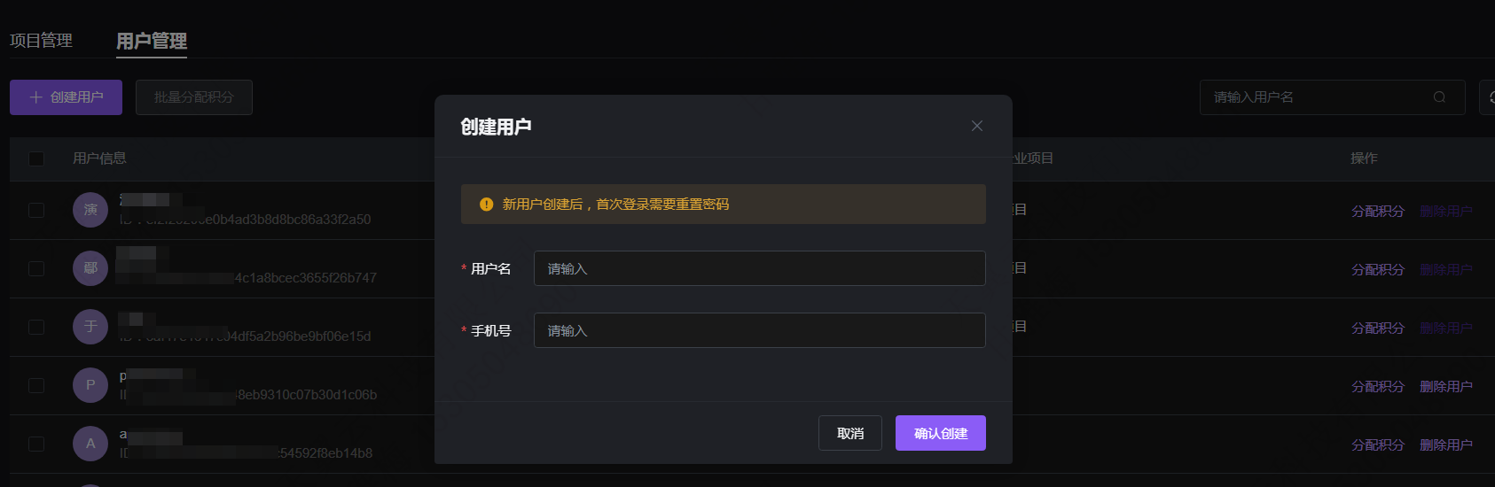Viewport: 1495px width, 487px height.
Task: Check the box for the A user row
Action: click(36, 444)
